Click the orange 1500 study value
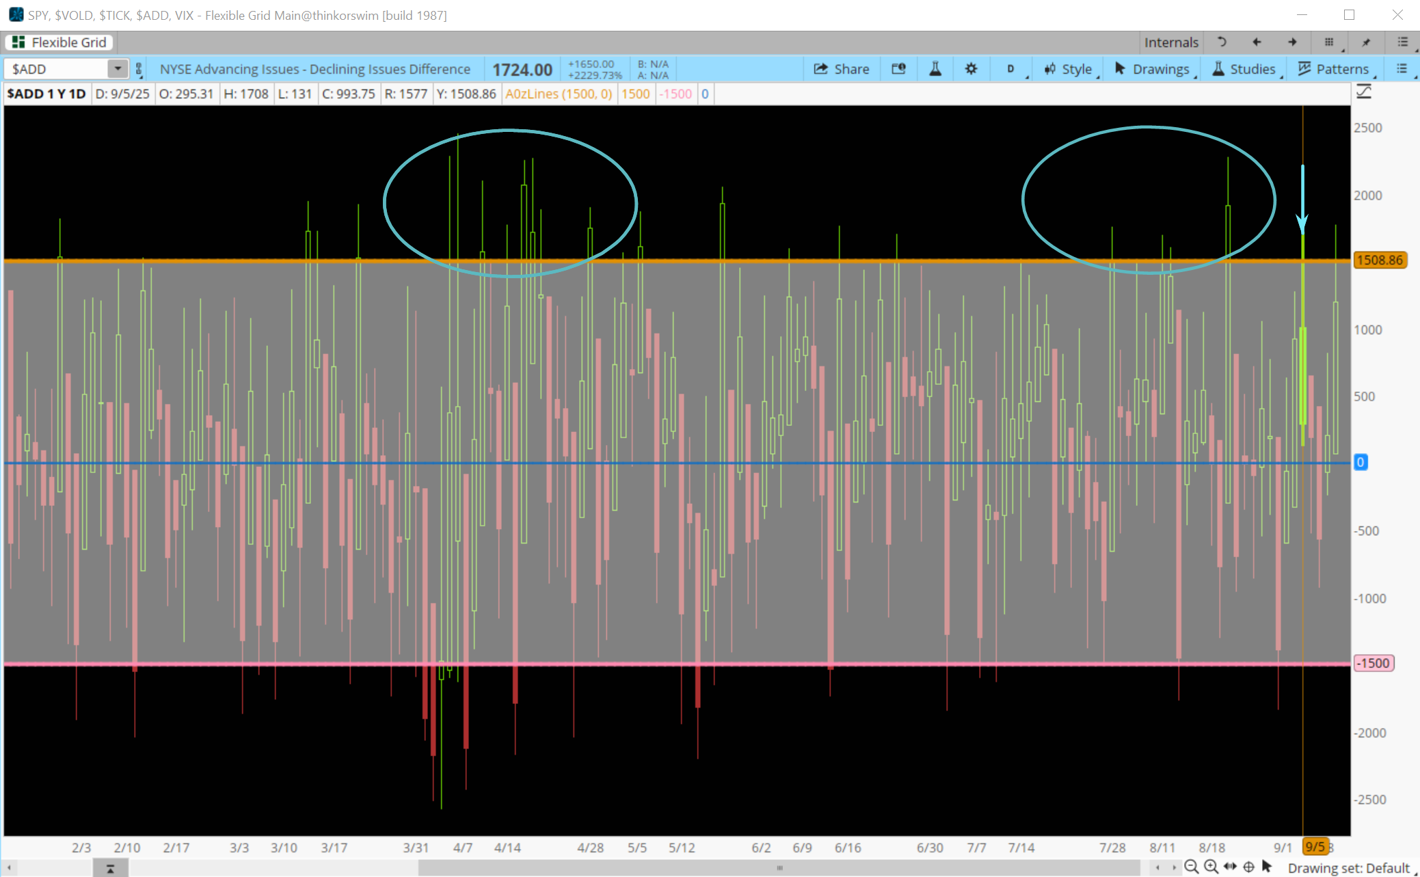 [635, 94]
